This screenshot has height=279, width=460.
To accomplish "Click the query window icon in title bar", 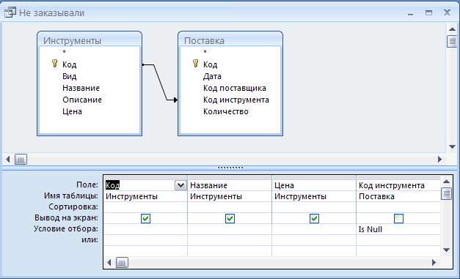I will tap(10, 12).
